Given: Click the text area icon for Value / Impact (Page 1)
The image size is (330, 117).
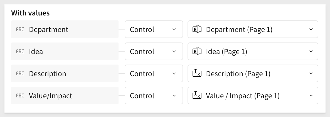Looking at the screenshot, I should click(197, 95).
